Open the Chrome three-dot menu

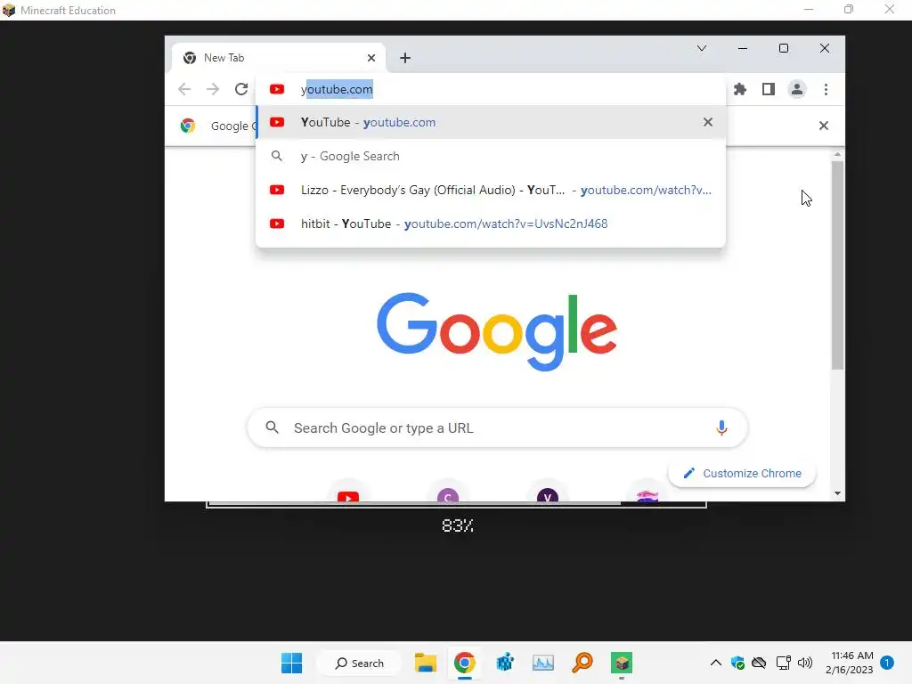826,89
